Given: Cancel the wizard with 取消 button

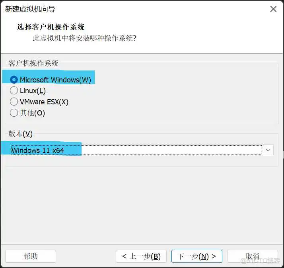Looking at the screenshot, I should (x=253, y=256).
